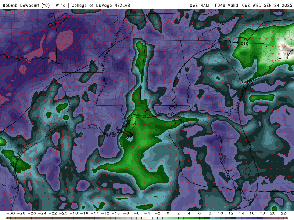Click the -16 value on the legend scale

click(x=84, y=213)
